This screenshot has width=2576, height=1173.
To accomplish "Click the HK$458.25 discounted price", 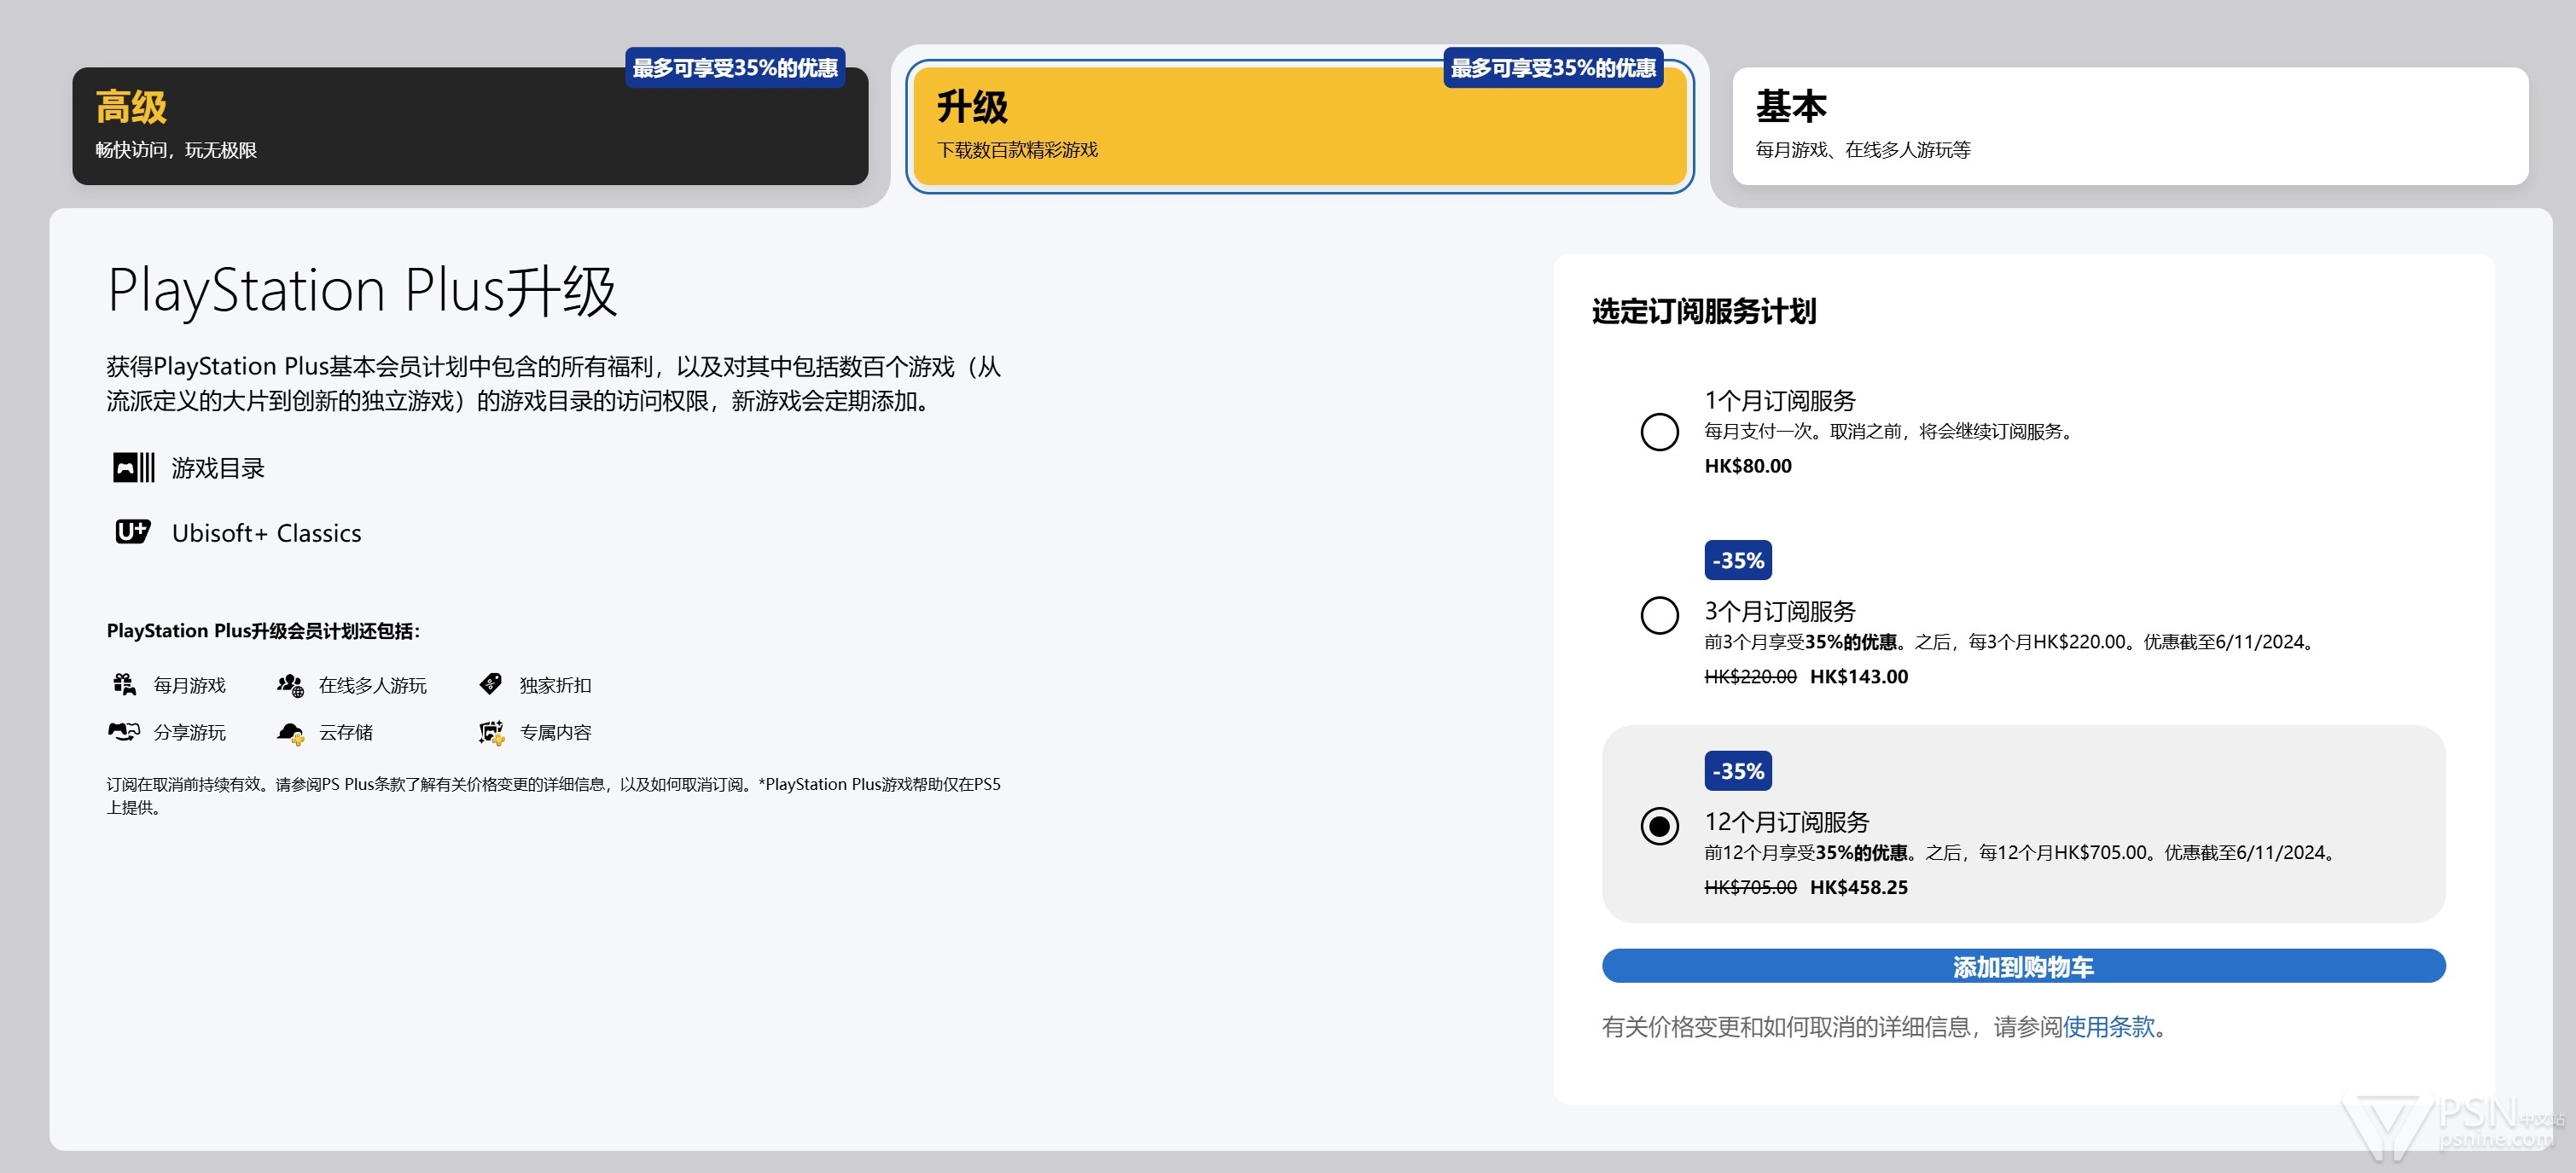I will click(1859, 888).
